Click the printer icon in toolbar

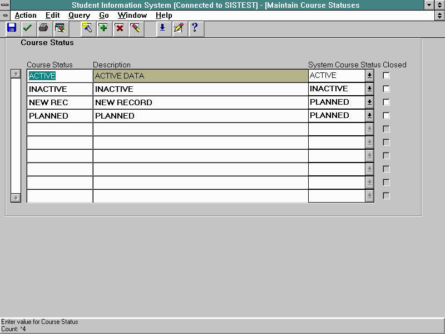click(43, 28)
